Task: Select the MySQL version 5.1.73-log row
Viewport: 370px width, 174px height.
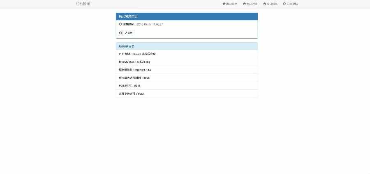Action: (187, 62)
